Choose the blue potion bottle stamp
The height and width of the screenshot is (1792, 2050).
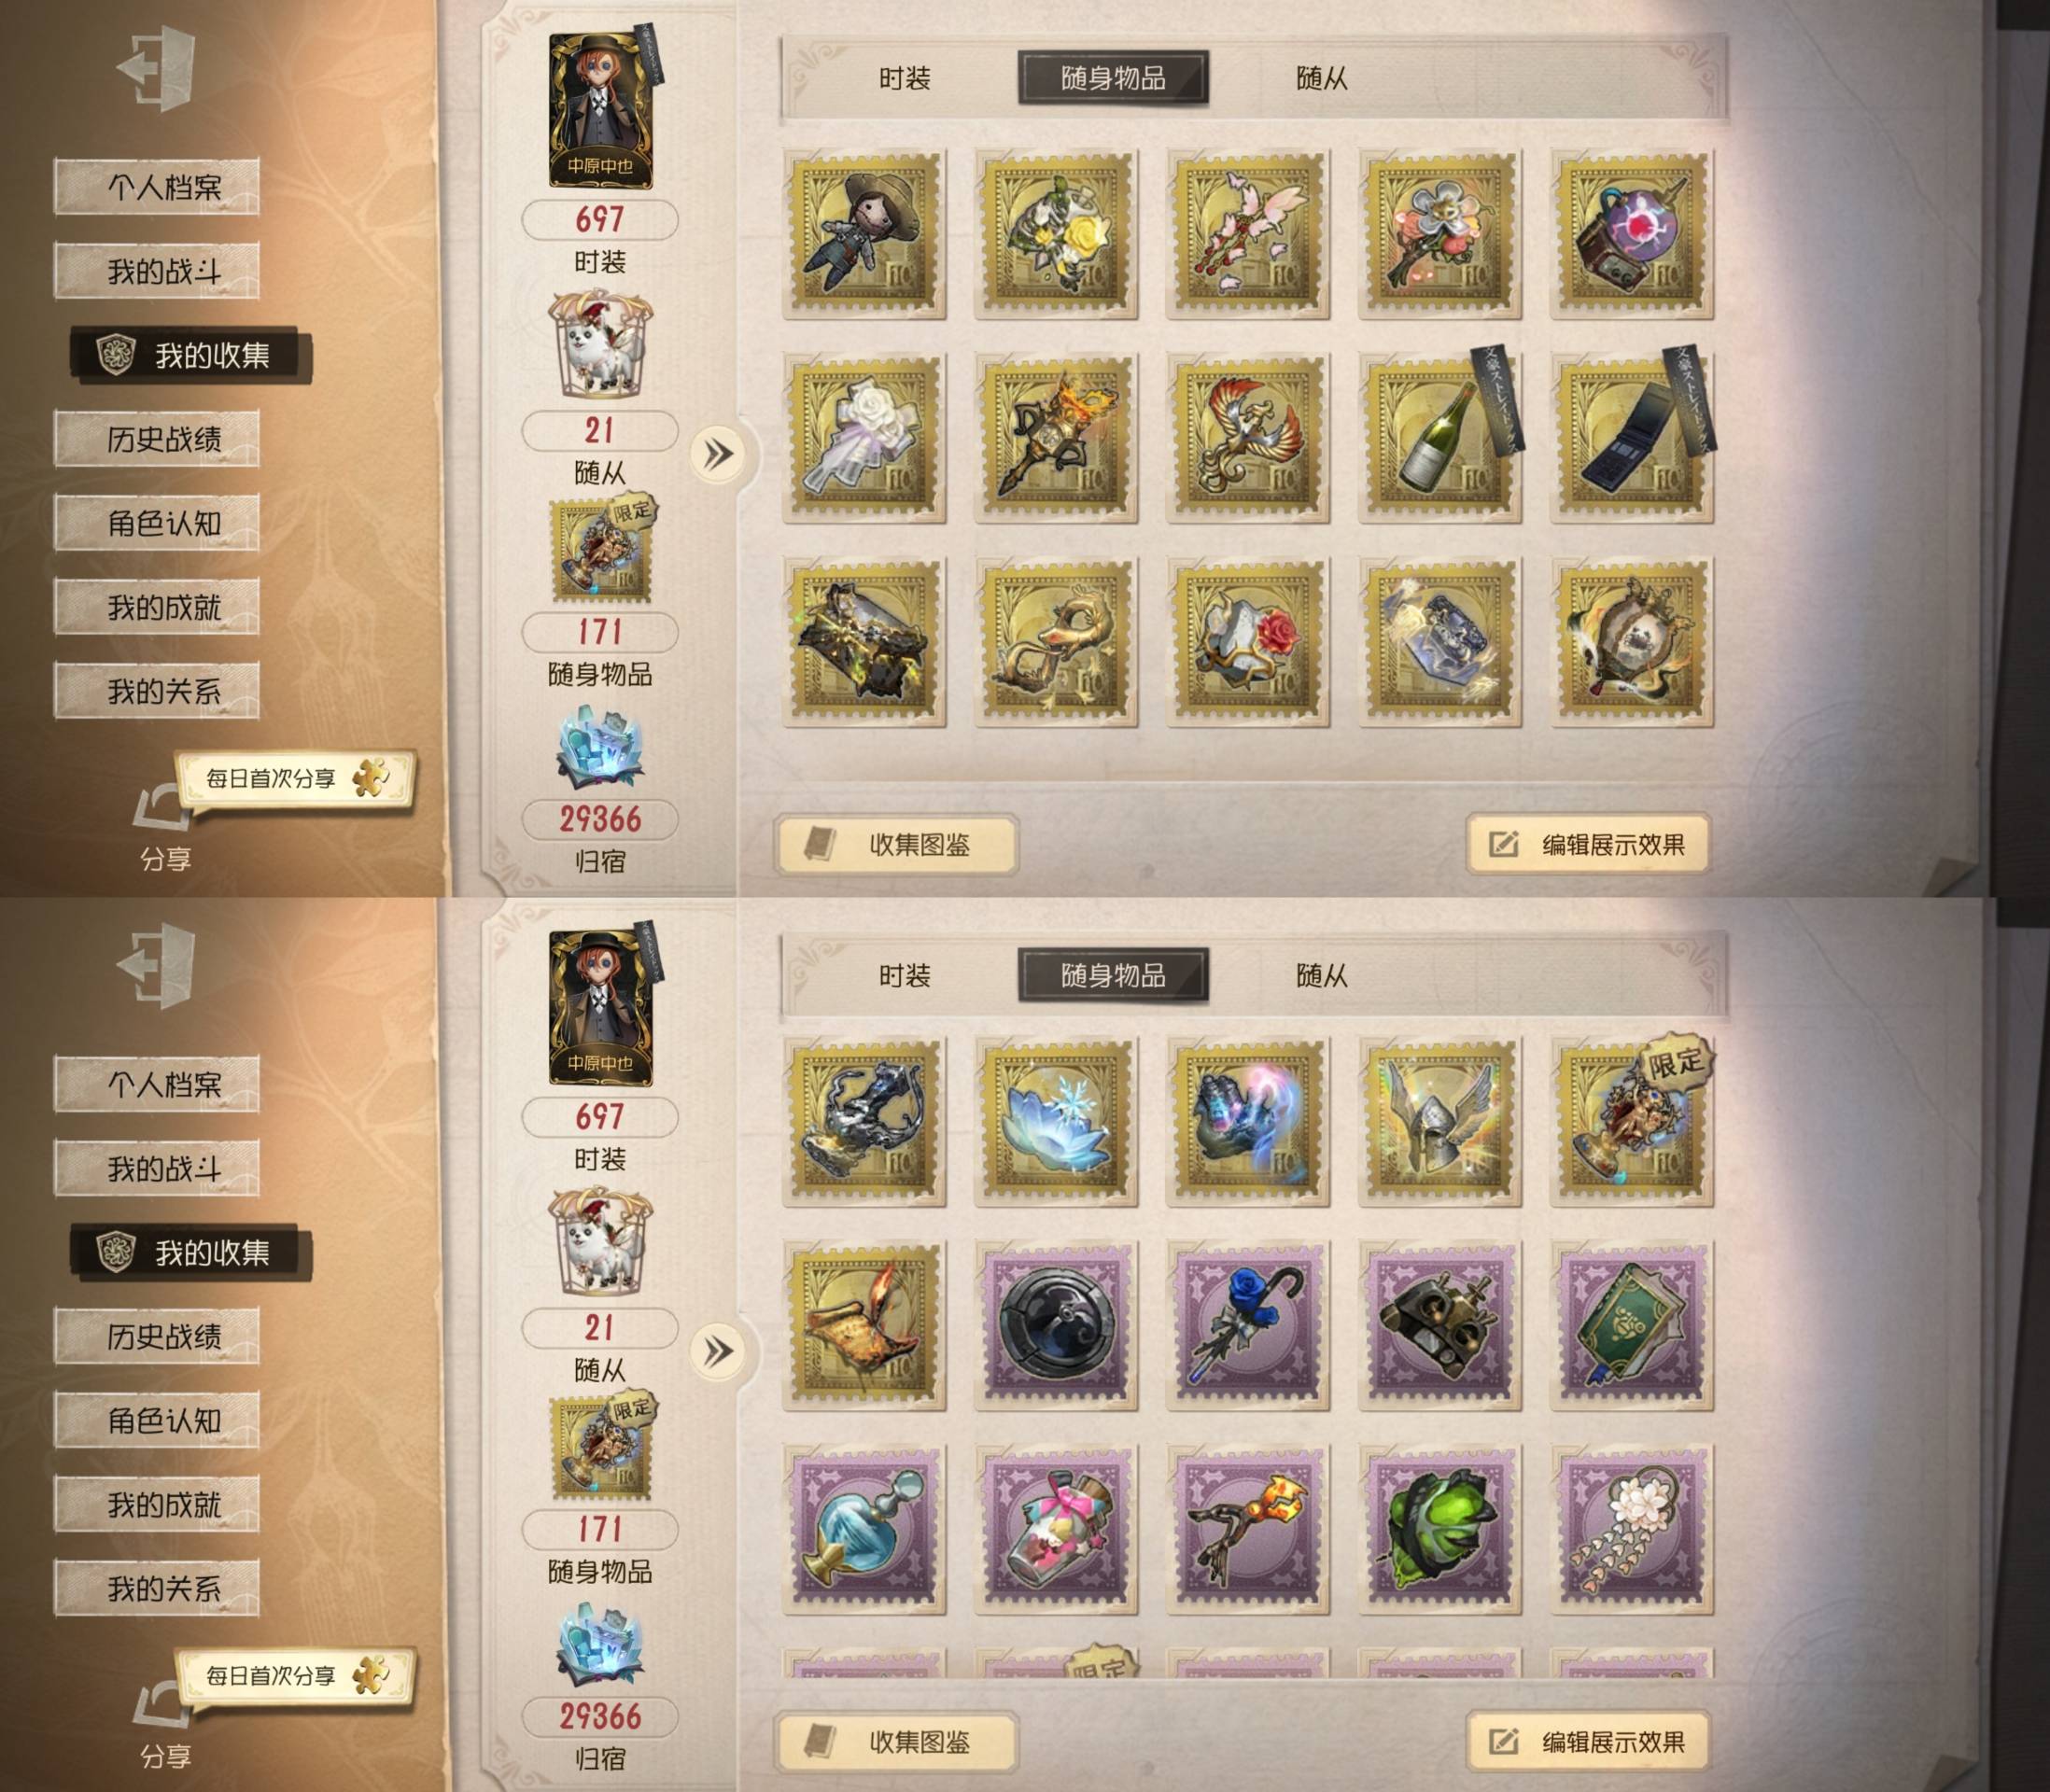click(x=864, y=1530)
